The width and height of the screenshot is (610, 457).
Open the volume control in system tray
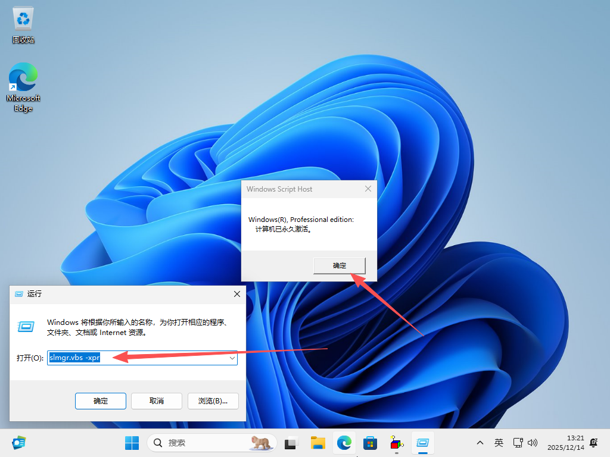point(533,443)
